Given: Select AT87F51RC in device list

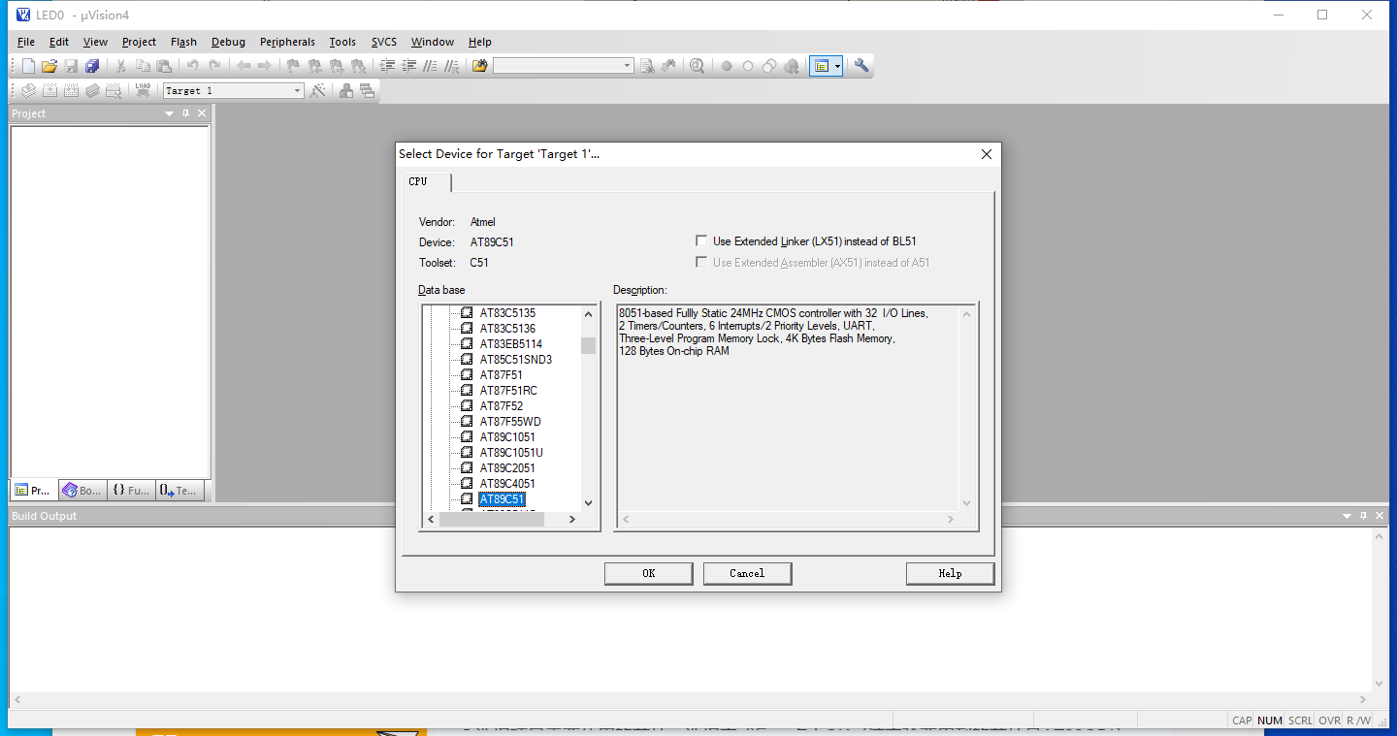Looking at the screenshot, I should 508,391.
